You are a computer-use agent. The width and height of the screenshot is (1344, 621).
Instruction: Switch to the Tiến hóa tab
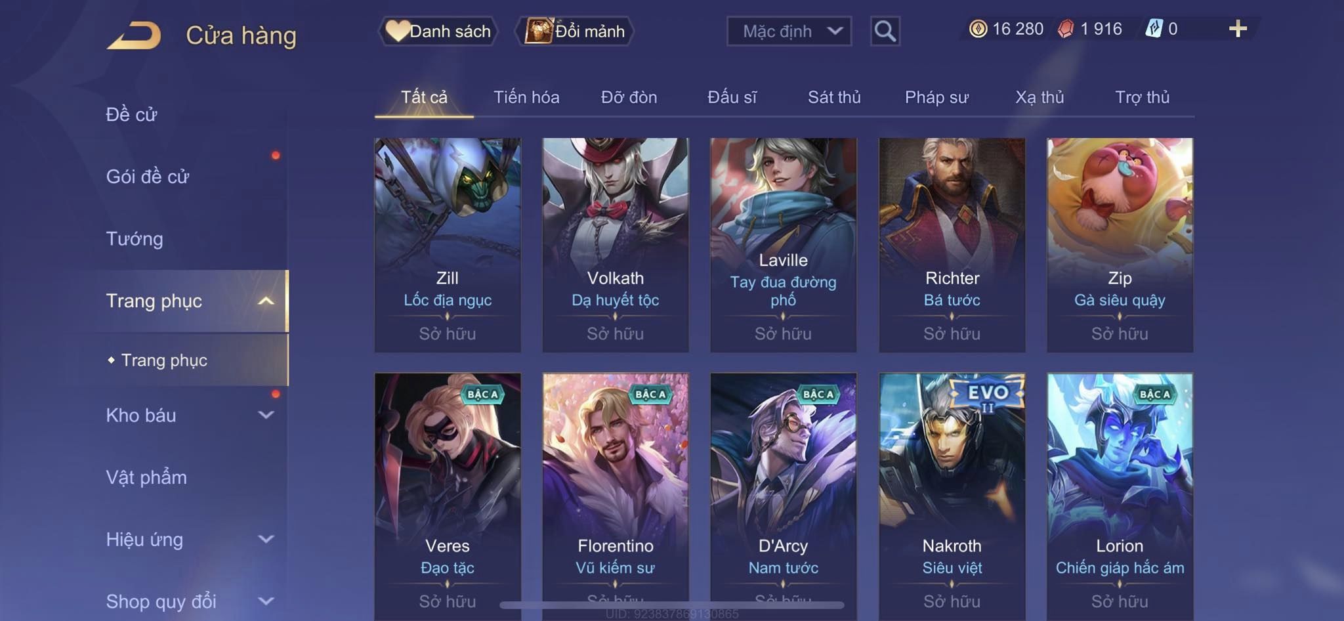point(526,97)
